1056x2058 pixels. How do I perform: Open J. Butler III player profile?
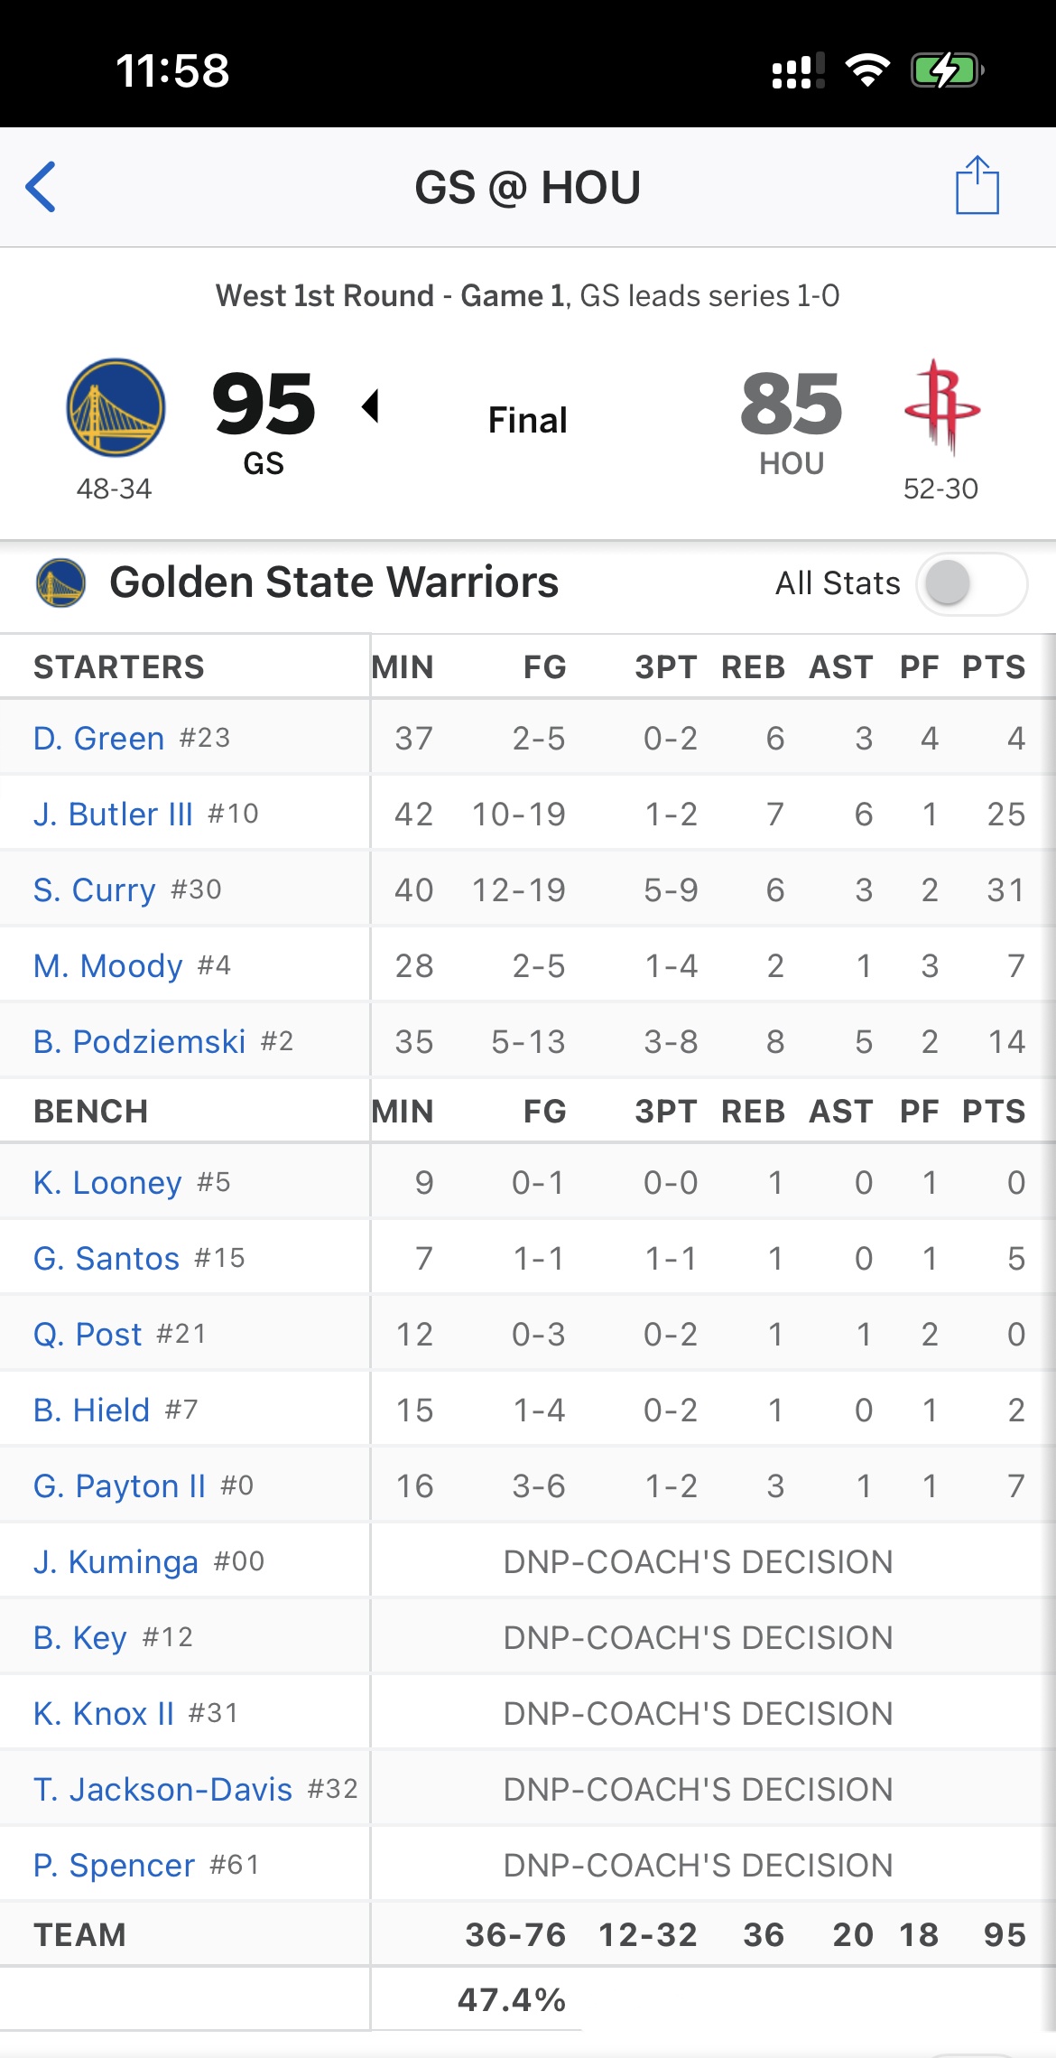tap(114, 815)
